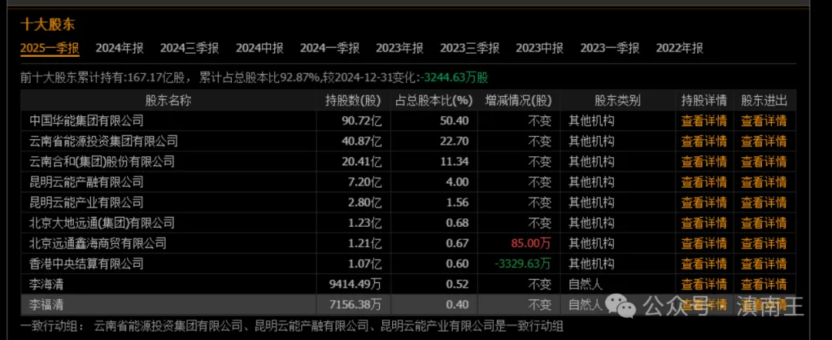Open 股东进出 link for 昆明云能产业有限公司
The image size is (832, 340).
[763, 202]
